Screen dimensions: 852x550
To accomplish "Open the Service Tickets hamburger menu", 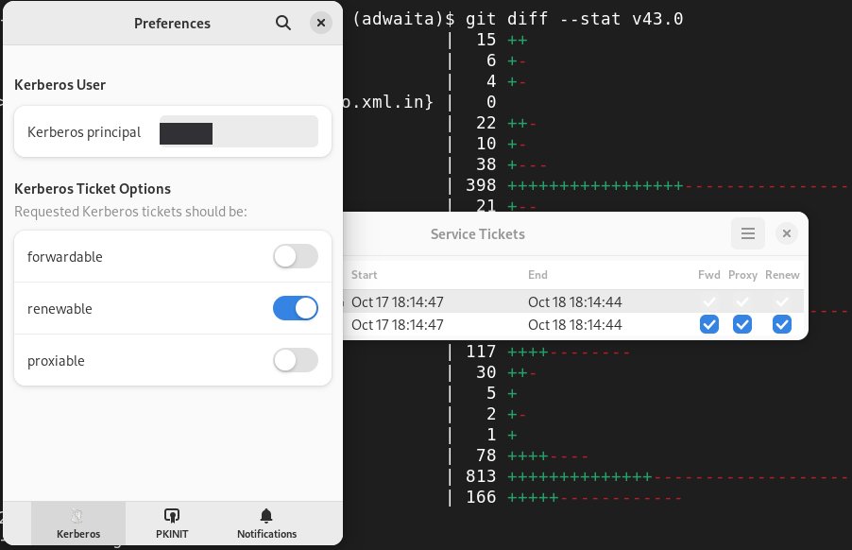I will pyautogui.click(x=748, y=233).
